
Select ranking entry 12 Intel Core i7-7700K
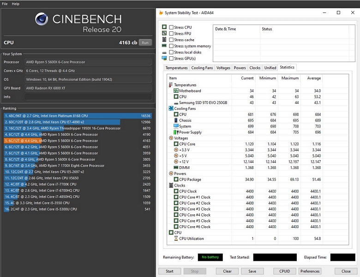tap(78, 184)
